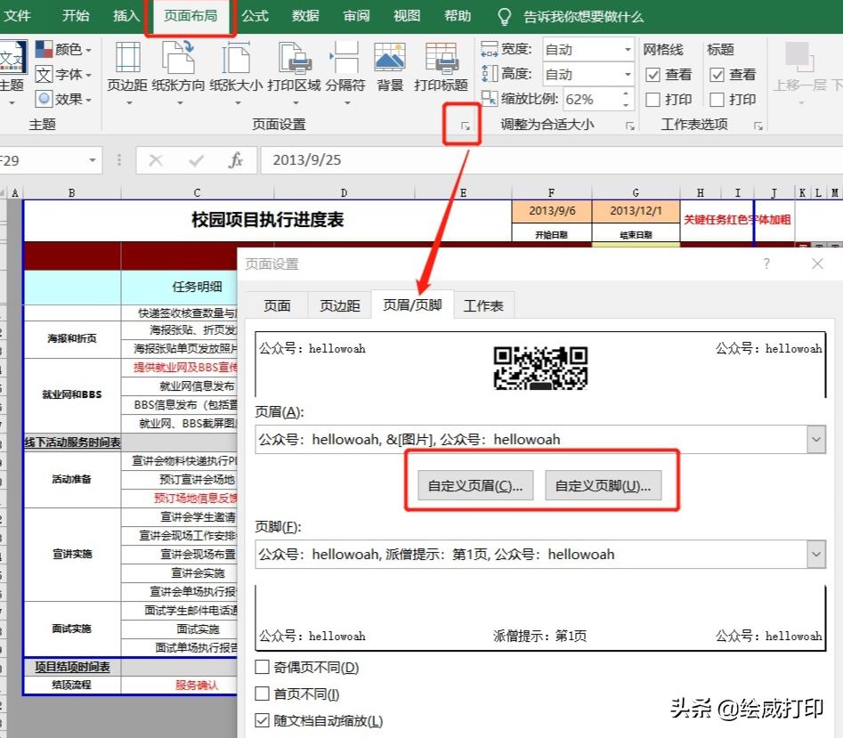
Task: Open the 页脚(F) dropdown list
Action: [x=816, y=554]
